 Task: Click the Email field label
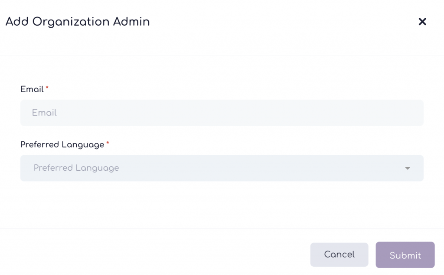(32, 89)
